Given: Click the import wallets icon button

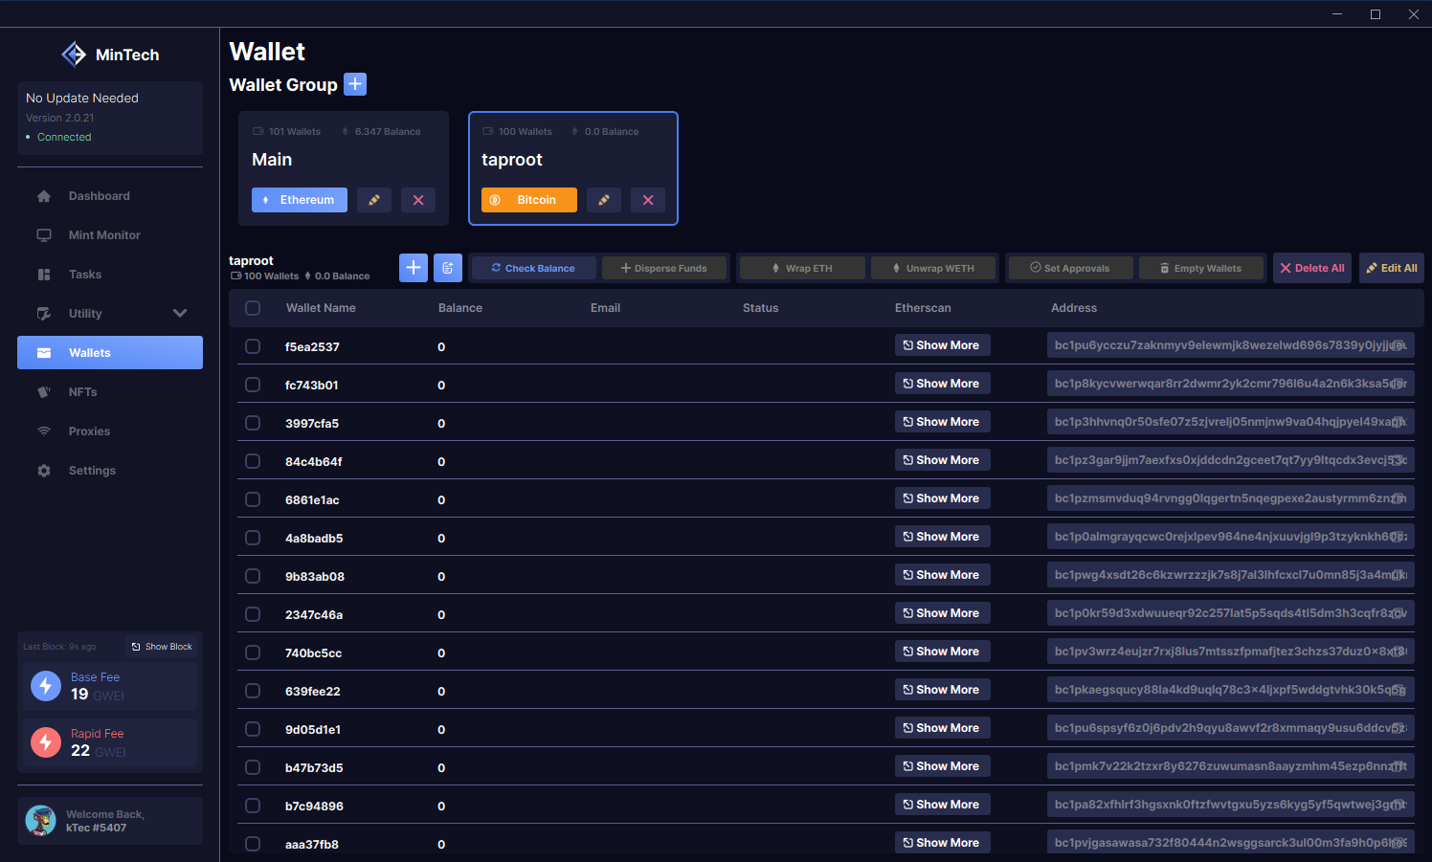Looking at the screenshot, I should pyautogui.click(x=448, y=268).
